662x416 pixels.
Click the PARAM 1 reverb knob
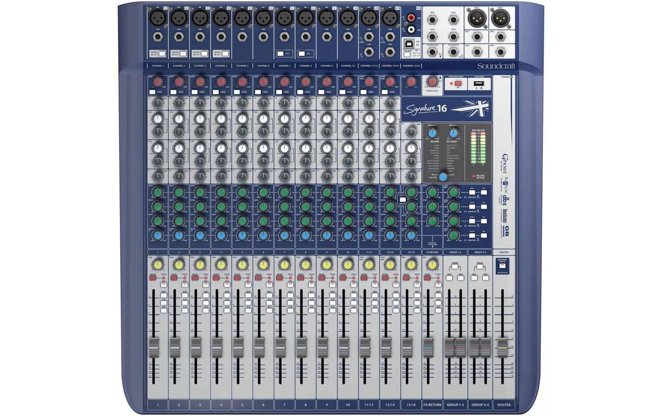pos(432,133)
